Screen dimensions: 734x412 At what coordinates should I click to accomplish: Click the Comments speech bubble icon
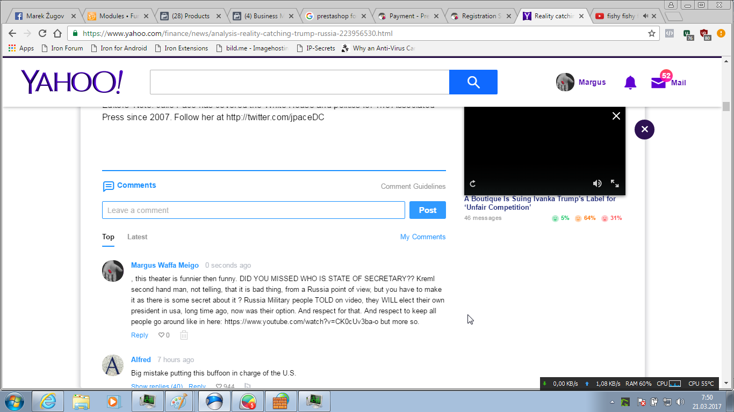click(x=108, y=186)
